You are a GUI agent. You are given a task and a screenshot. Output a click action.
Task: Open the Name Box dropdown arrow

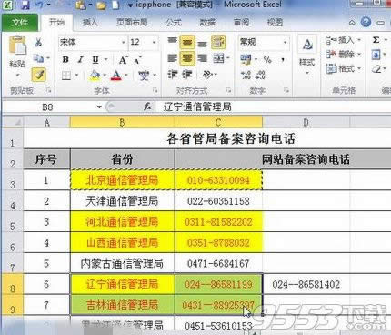coord(99,107)
